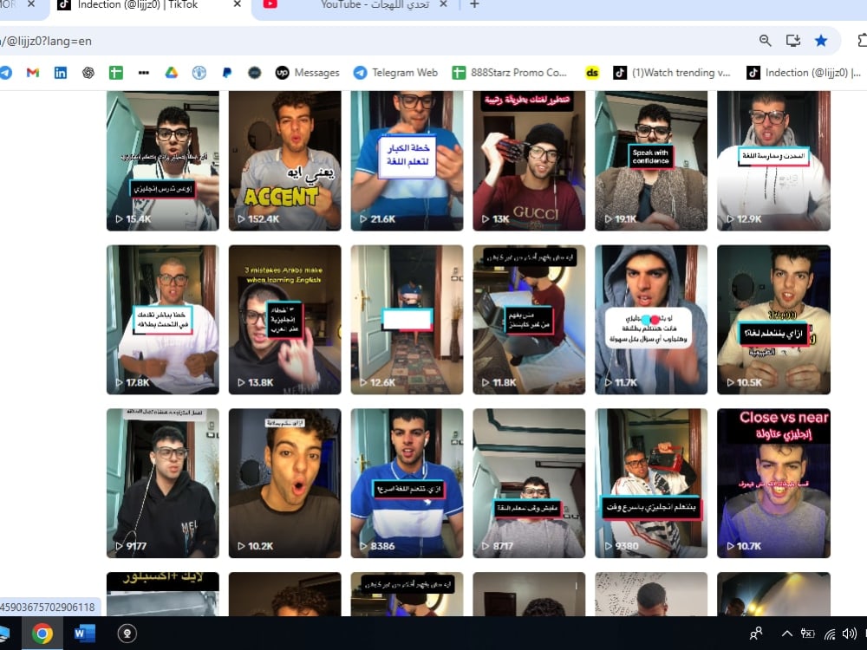Open the video with 17.8K views
Viewport: 867px width, 650px height.
pos(163,320)
